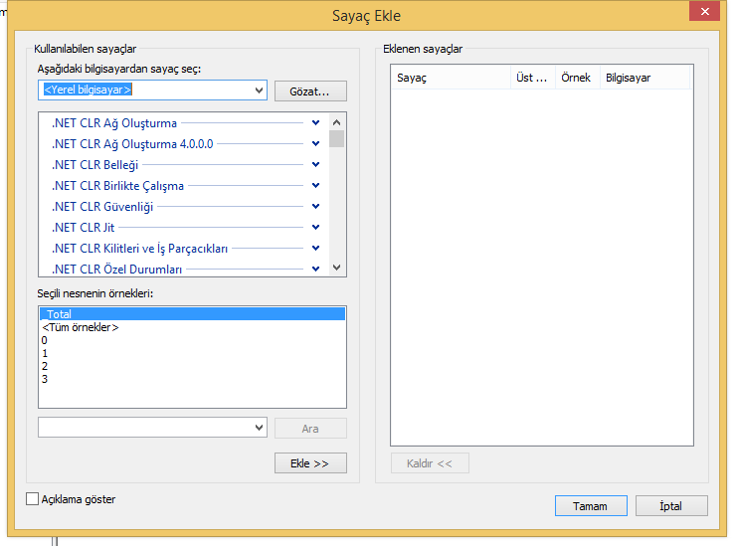Expand .NET CLR Birlikte Çalışma chevron
The image size is (737, 546).
click(315, 186)
